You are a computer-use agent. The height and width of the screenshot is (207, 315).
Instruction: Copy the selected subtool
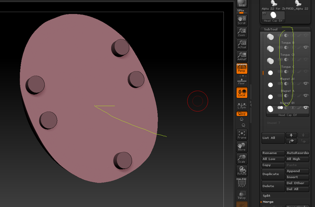[273, 165]
